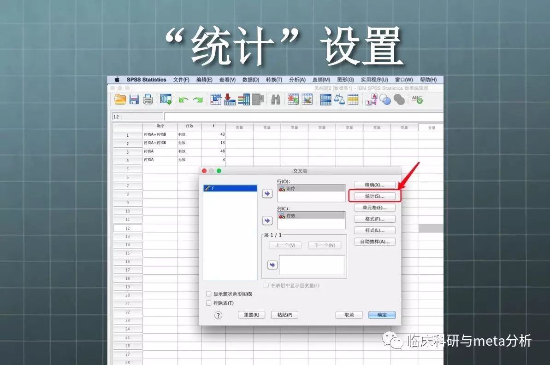The height and width of the screenshot is (365, 550).
Task: Open the Apple menu
Action: (117, 80)
